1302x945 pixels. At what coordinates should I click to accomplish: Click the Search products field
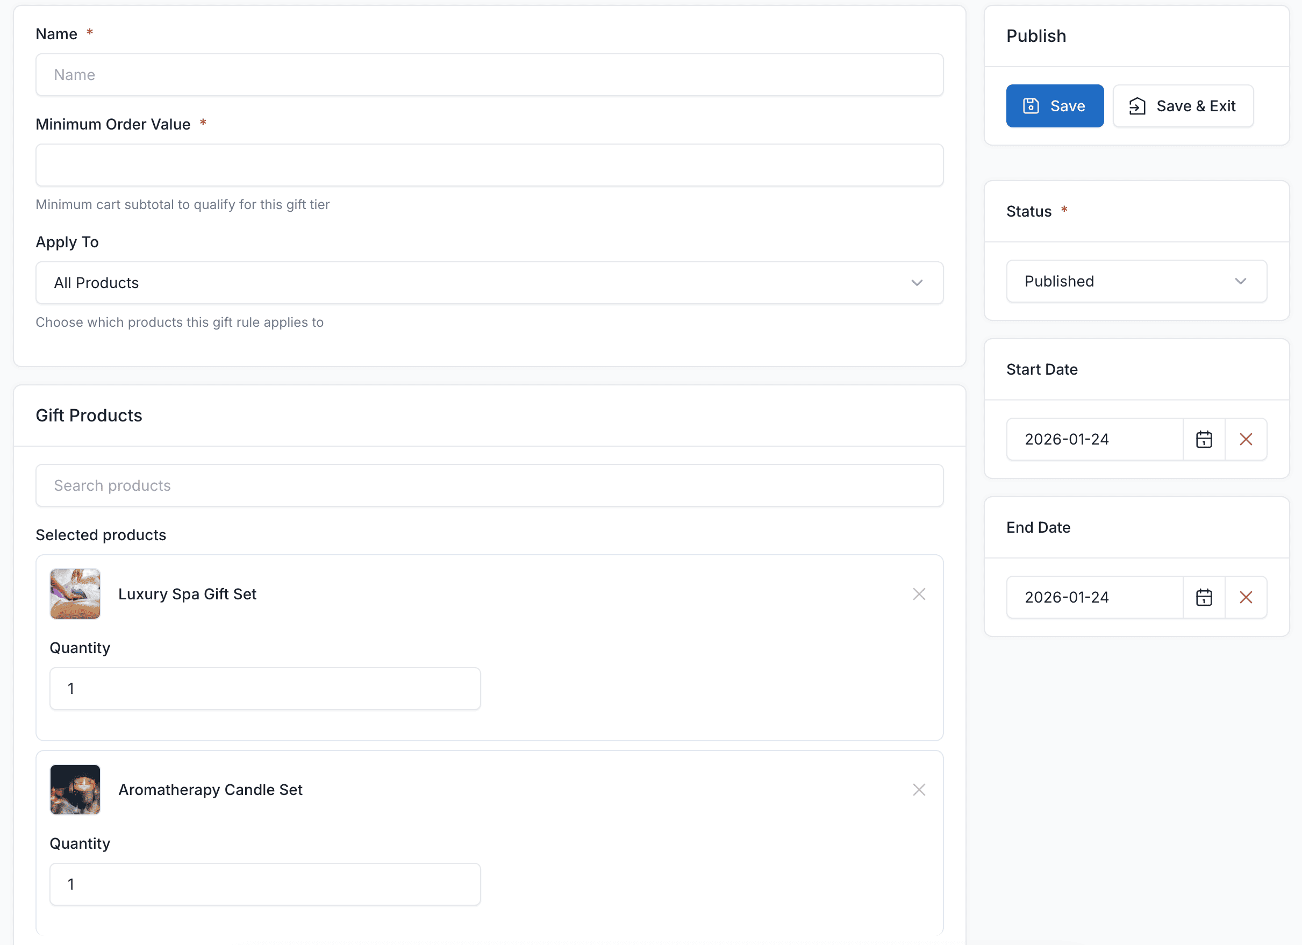click(489, 486)
